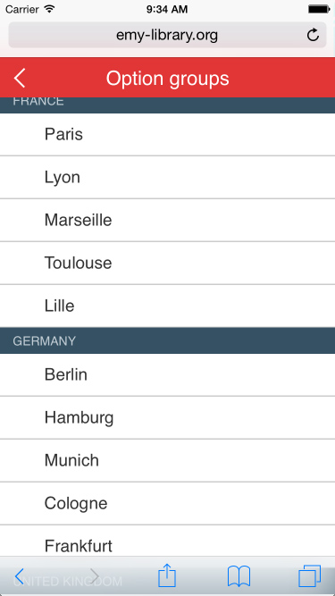Open the Safari share sheet icon
This screenshot has height=596, width=335.
pyautogui.click(x=167, y=575)
